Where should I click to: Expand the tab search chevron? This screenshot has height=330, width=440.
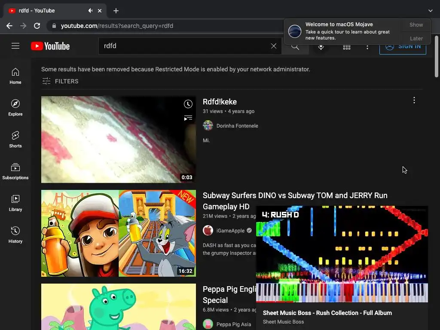point(431,11)
